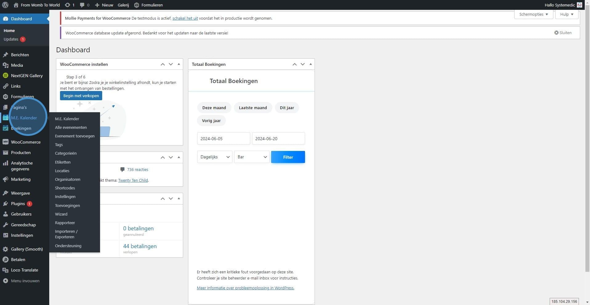
Task: Click Gereedschap wrench icon in sidebar
Action: pyautogui.click(x=5, y=225)
